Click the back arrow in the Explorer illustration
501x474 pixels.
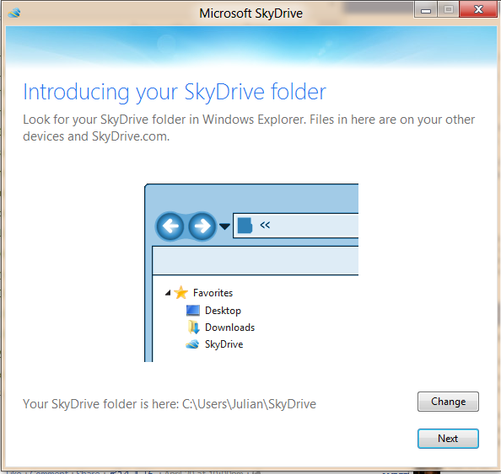click(170, 226)
